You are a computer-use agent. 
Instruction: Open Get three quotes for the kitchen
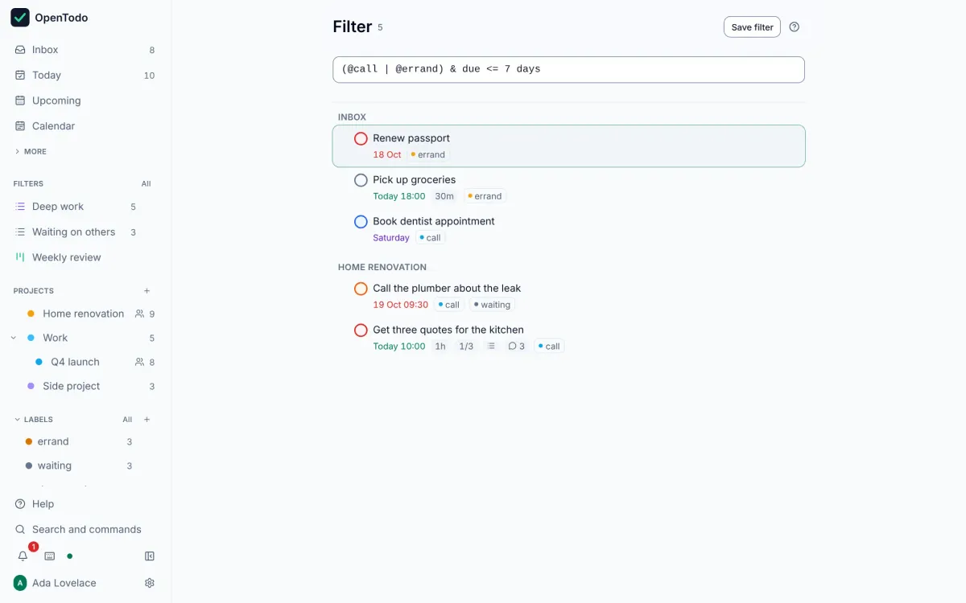[x=448, y=330]
